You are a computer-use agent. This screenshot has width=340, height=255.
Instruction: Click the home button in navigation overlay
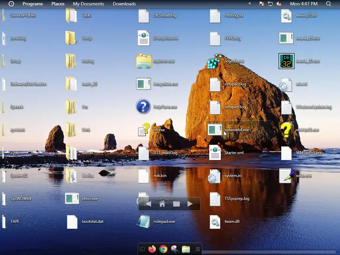[x=162, y=204]
